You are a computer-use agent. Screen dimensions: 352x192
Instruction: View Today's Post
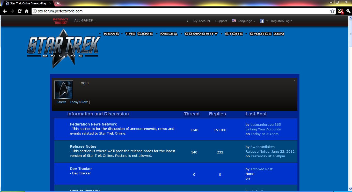79,102
